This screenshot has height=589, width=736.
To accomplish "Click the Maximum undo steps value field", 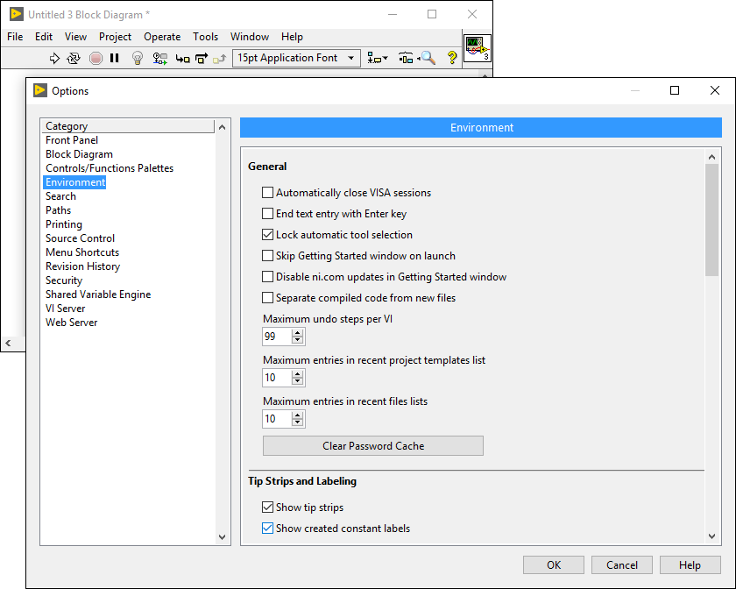I will [277, 337].
